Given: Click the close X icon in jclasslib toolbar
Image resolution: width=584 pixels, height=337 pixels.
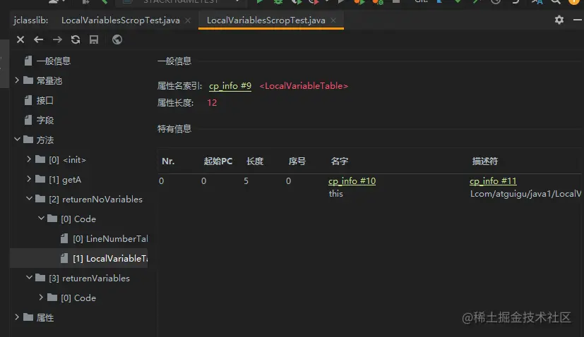Looking at the screenshot, I should tap(20, 39).
